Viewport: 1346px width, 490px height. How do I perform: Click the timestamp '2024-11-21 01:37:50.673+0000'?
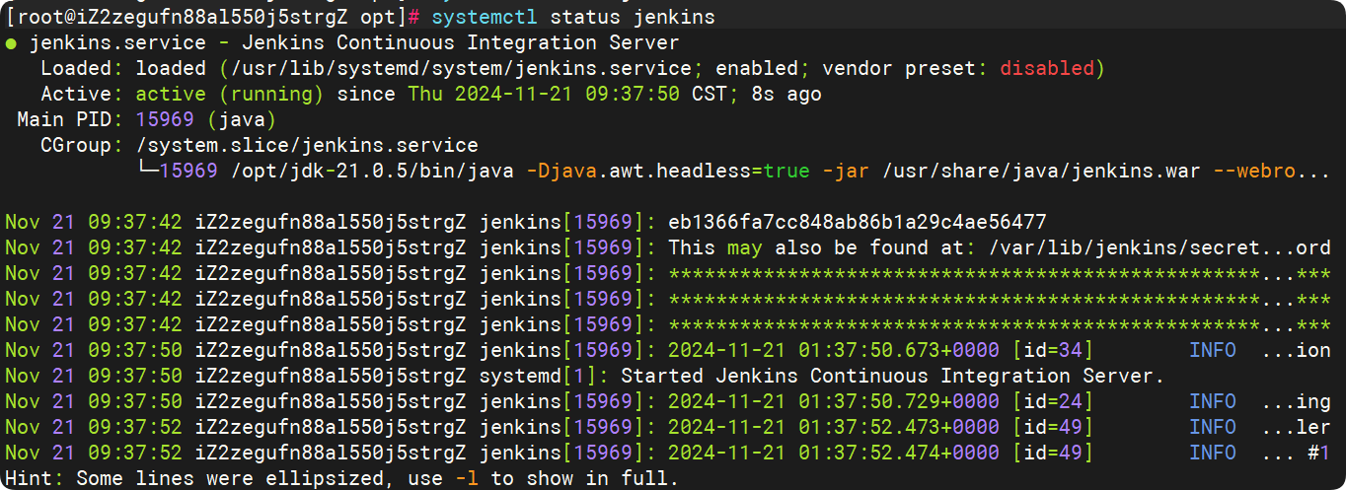(x=834, y=350)
